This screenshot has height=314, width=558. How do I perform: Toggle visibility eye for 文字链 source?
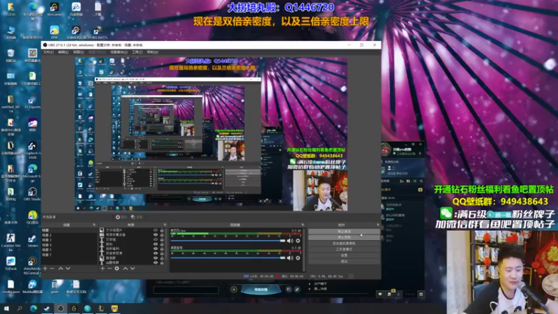pyautogui.click(x=156, y=239)
